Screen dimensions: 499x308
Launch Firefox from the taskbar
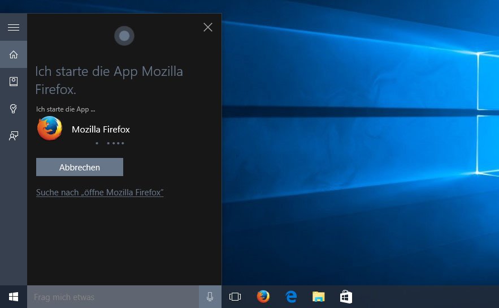pyautogui.click(x=263, y=297)
